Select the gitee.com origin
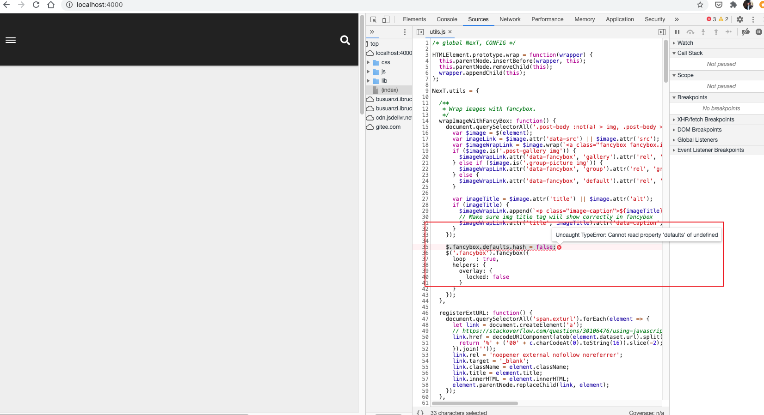The height and width of the screenshot is (415, 764). (389, 127)
